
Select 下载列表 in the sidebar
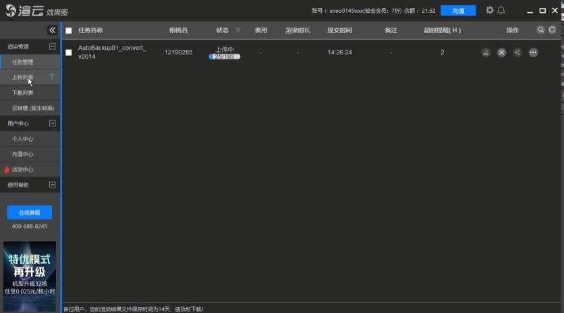(x=23, y=92)
